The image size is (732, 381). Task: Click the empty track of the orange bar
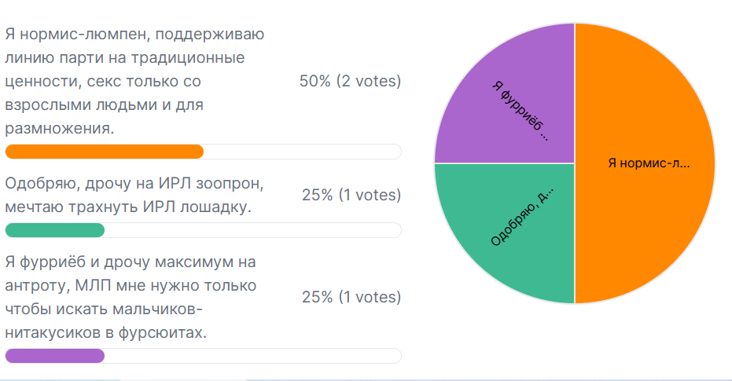click(303, 152)
